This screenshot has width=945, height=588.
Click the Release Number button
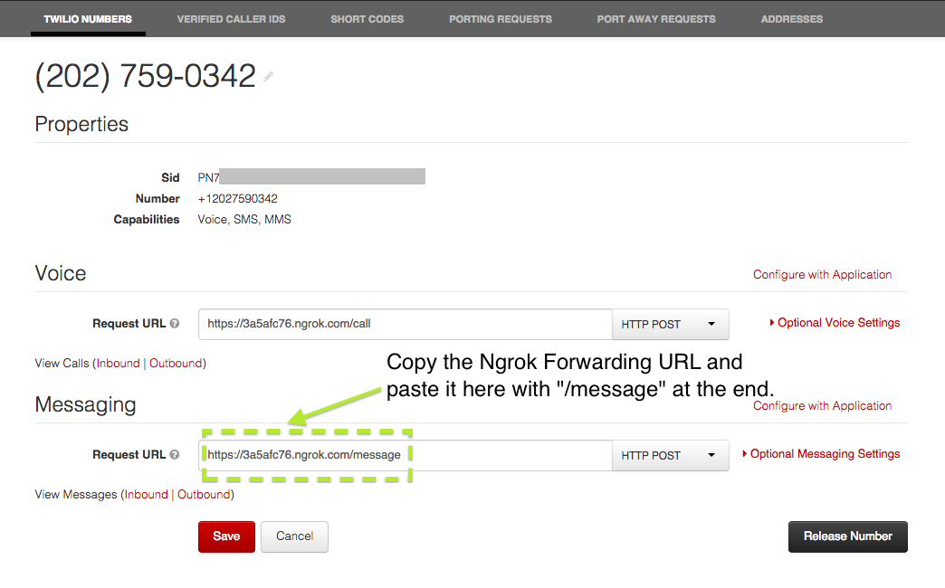[x=848, y=536]
